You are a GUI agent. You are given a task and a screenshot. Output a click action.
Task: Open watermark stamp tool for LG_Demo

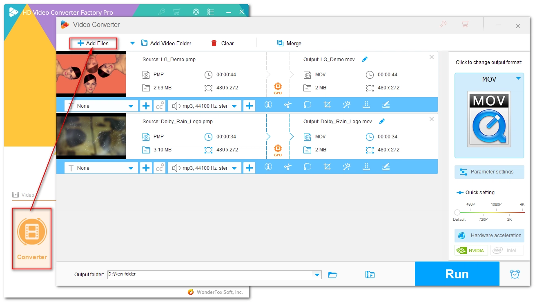tap(366, 105)
